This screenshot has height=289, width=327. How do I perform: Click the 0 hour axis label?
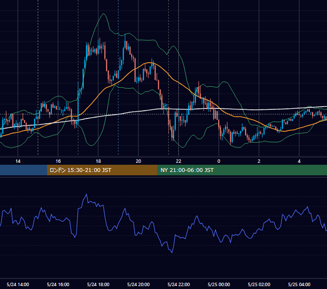coord(219,161)
